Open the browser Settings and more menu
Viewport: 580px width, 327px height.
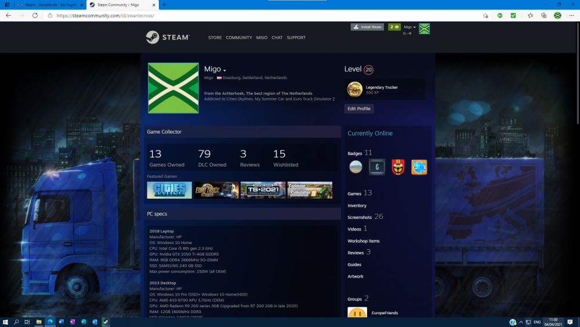pyautogui.click(x=571, y=16)
